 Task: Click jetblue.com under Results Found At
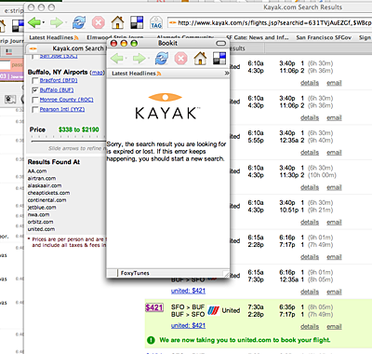point(42,207)
